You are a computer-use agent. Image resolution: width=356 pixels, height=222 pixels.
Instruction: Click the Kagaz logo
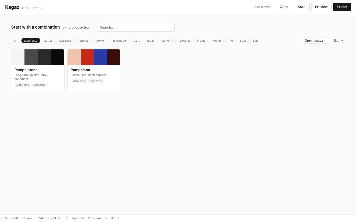tap(12, 7)
